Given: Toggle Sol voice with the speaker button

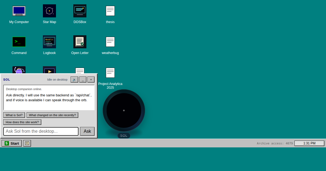Looking at the screenshot, I should 74,80.
